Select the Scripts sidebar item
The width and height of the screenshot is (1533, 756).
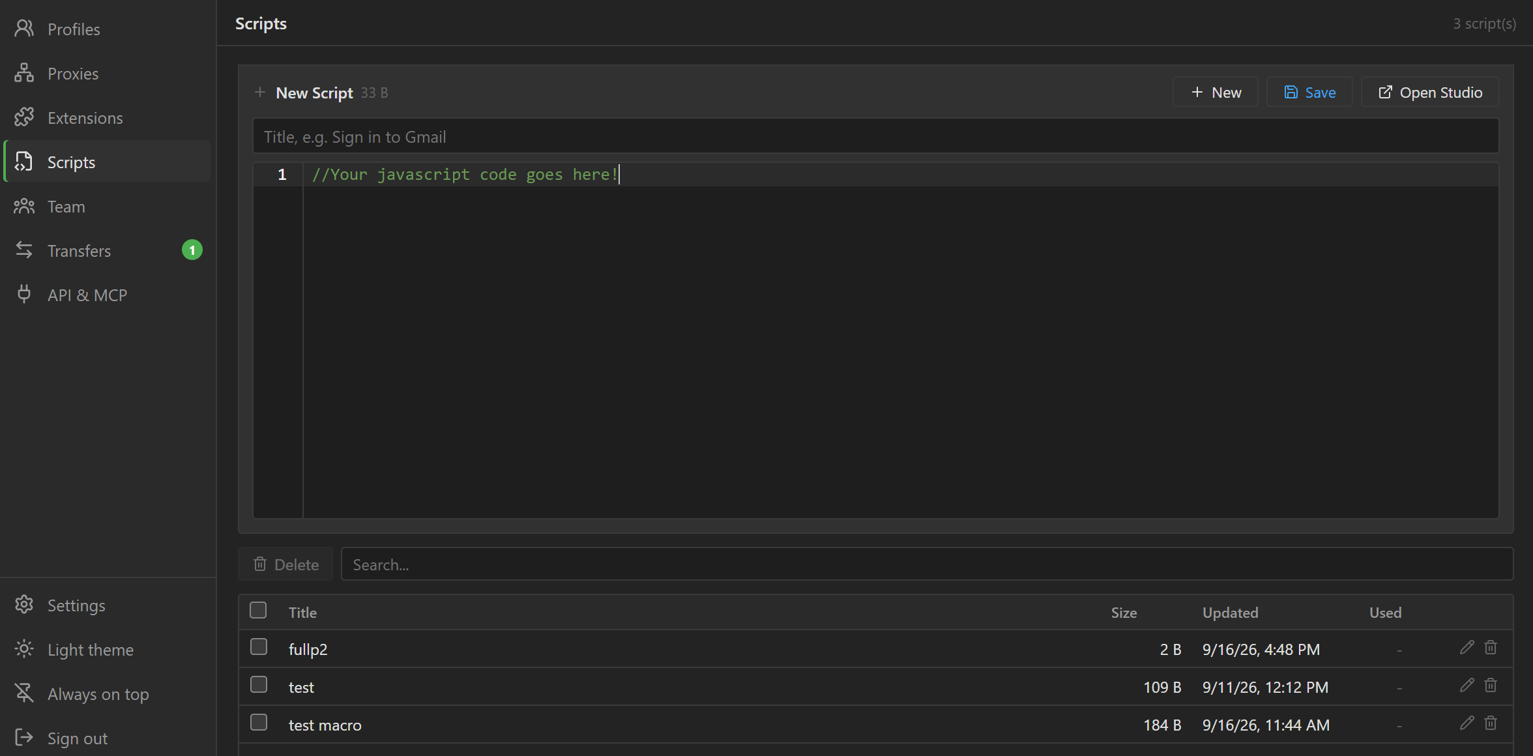point(107,162)
